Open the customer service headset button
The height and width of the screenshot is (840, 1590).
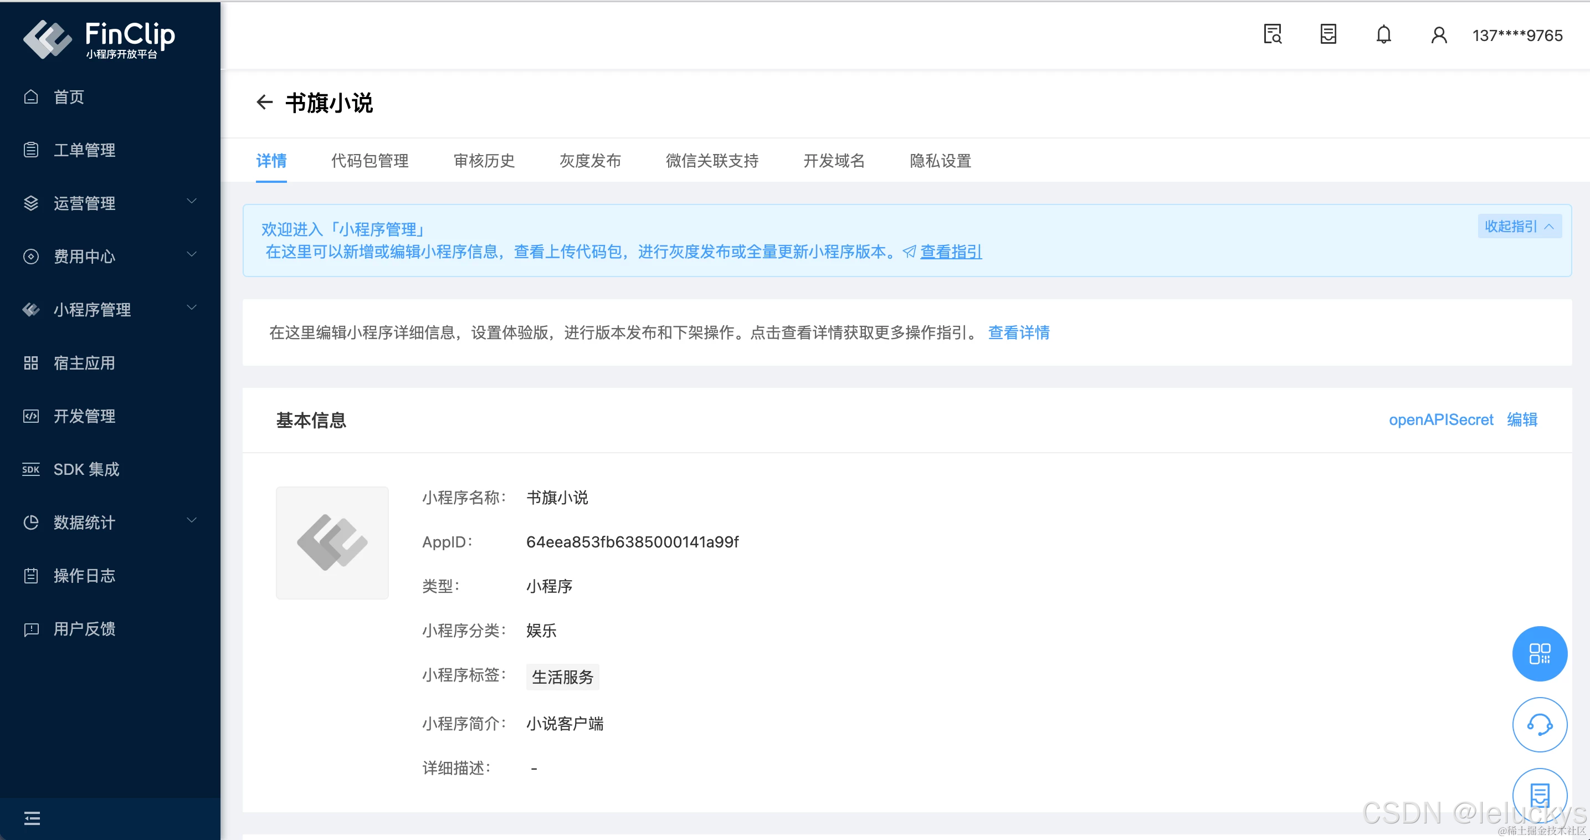[x=1539, y=725]
